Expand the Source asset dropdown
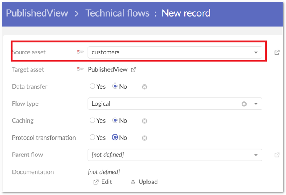Screen dimensions: 286x195 pos(255,52)
